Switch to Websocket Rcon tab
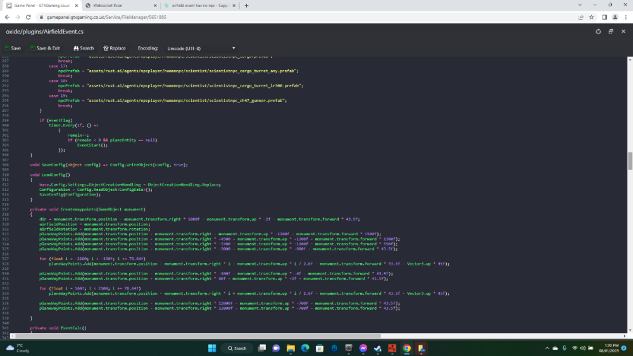This screenshot has width=633, height=356. click(x=121, y=6)
